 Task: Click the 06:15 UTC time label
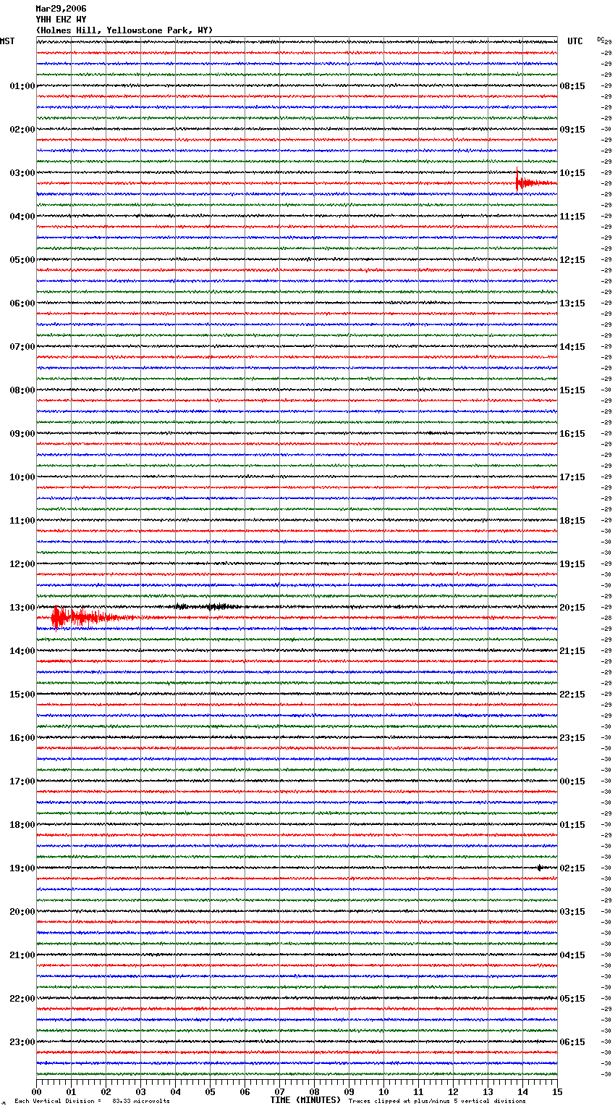[572, 1042]
